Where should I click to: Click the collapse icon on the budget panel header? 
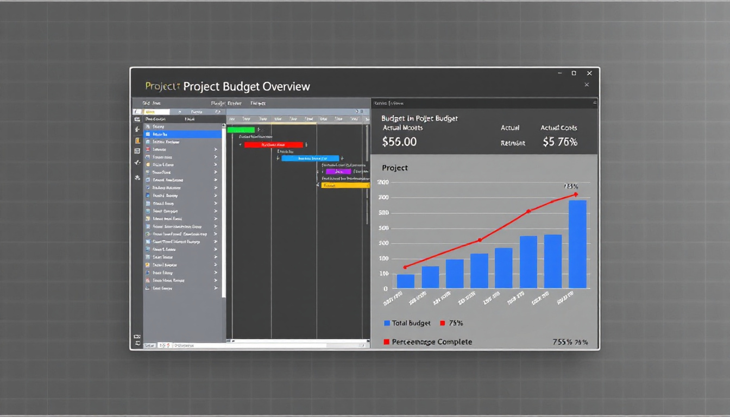point(595,102)
